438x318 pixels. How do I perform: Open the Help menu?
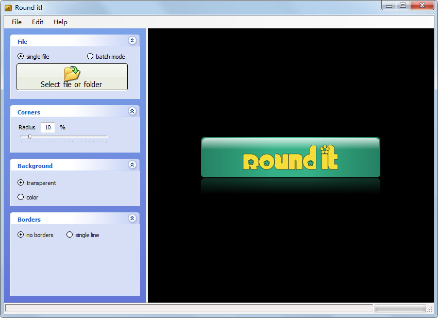(x=60, y=22)
